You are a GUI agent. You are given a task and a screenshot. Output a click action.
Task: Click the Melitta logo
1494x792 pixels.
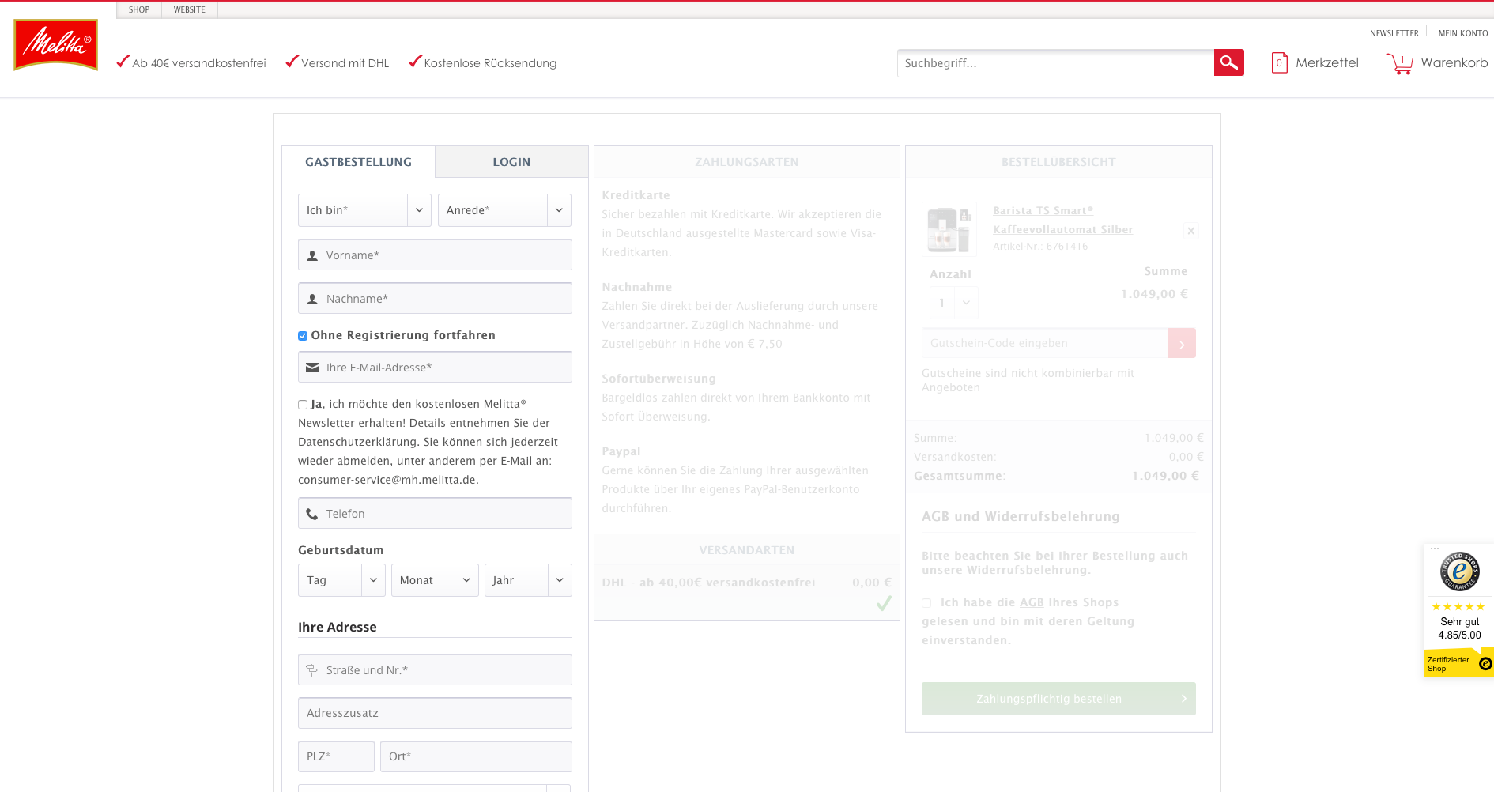(x=55, y=45)
